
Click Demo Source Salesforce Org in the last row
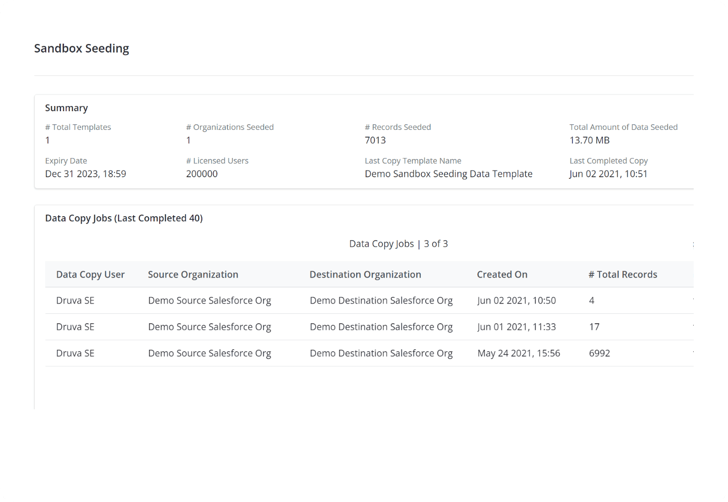[x=210, y=353]
